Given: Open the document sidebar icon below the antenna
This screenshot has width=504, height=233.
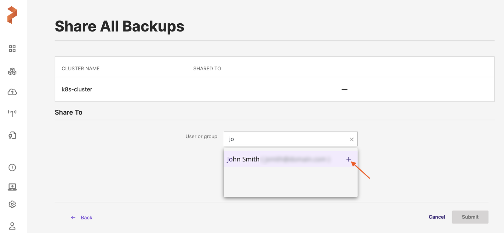Looking at the screenshot, I should [x=12, y=135].
